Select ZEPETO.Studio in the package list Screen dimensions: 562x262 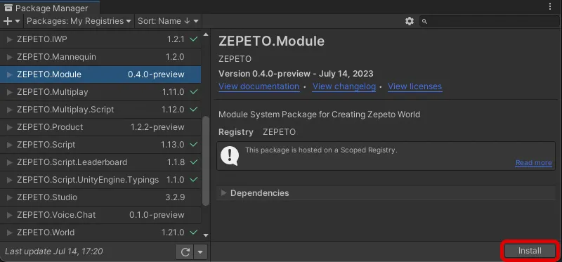(x=100, y=197)
